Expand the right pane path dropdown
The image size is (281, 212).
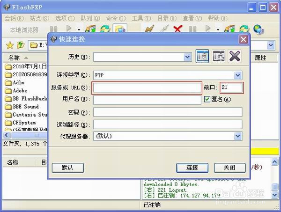point(271,45)
